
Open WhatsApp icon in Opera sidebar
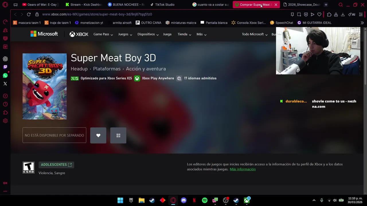[x=5, y=76]
